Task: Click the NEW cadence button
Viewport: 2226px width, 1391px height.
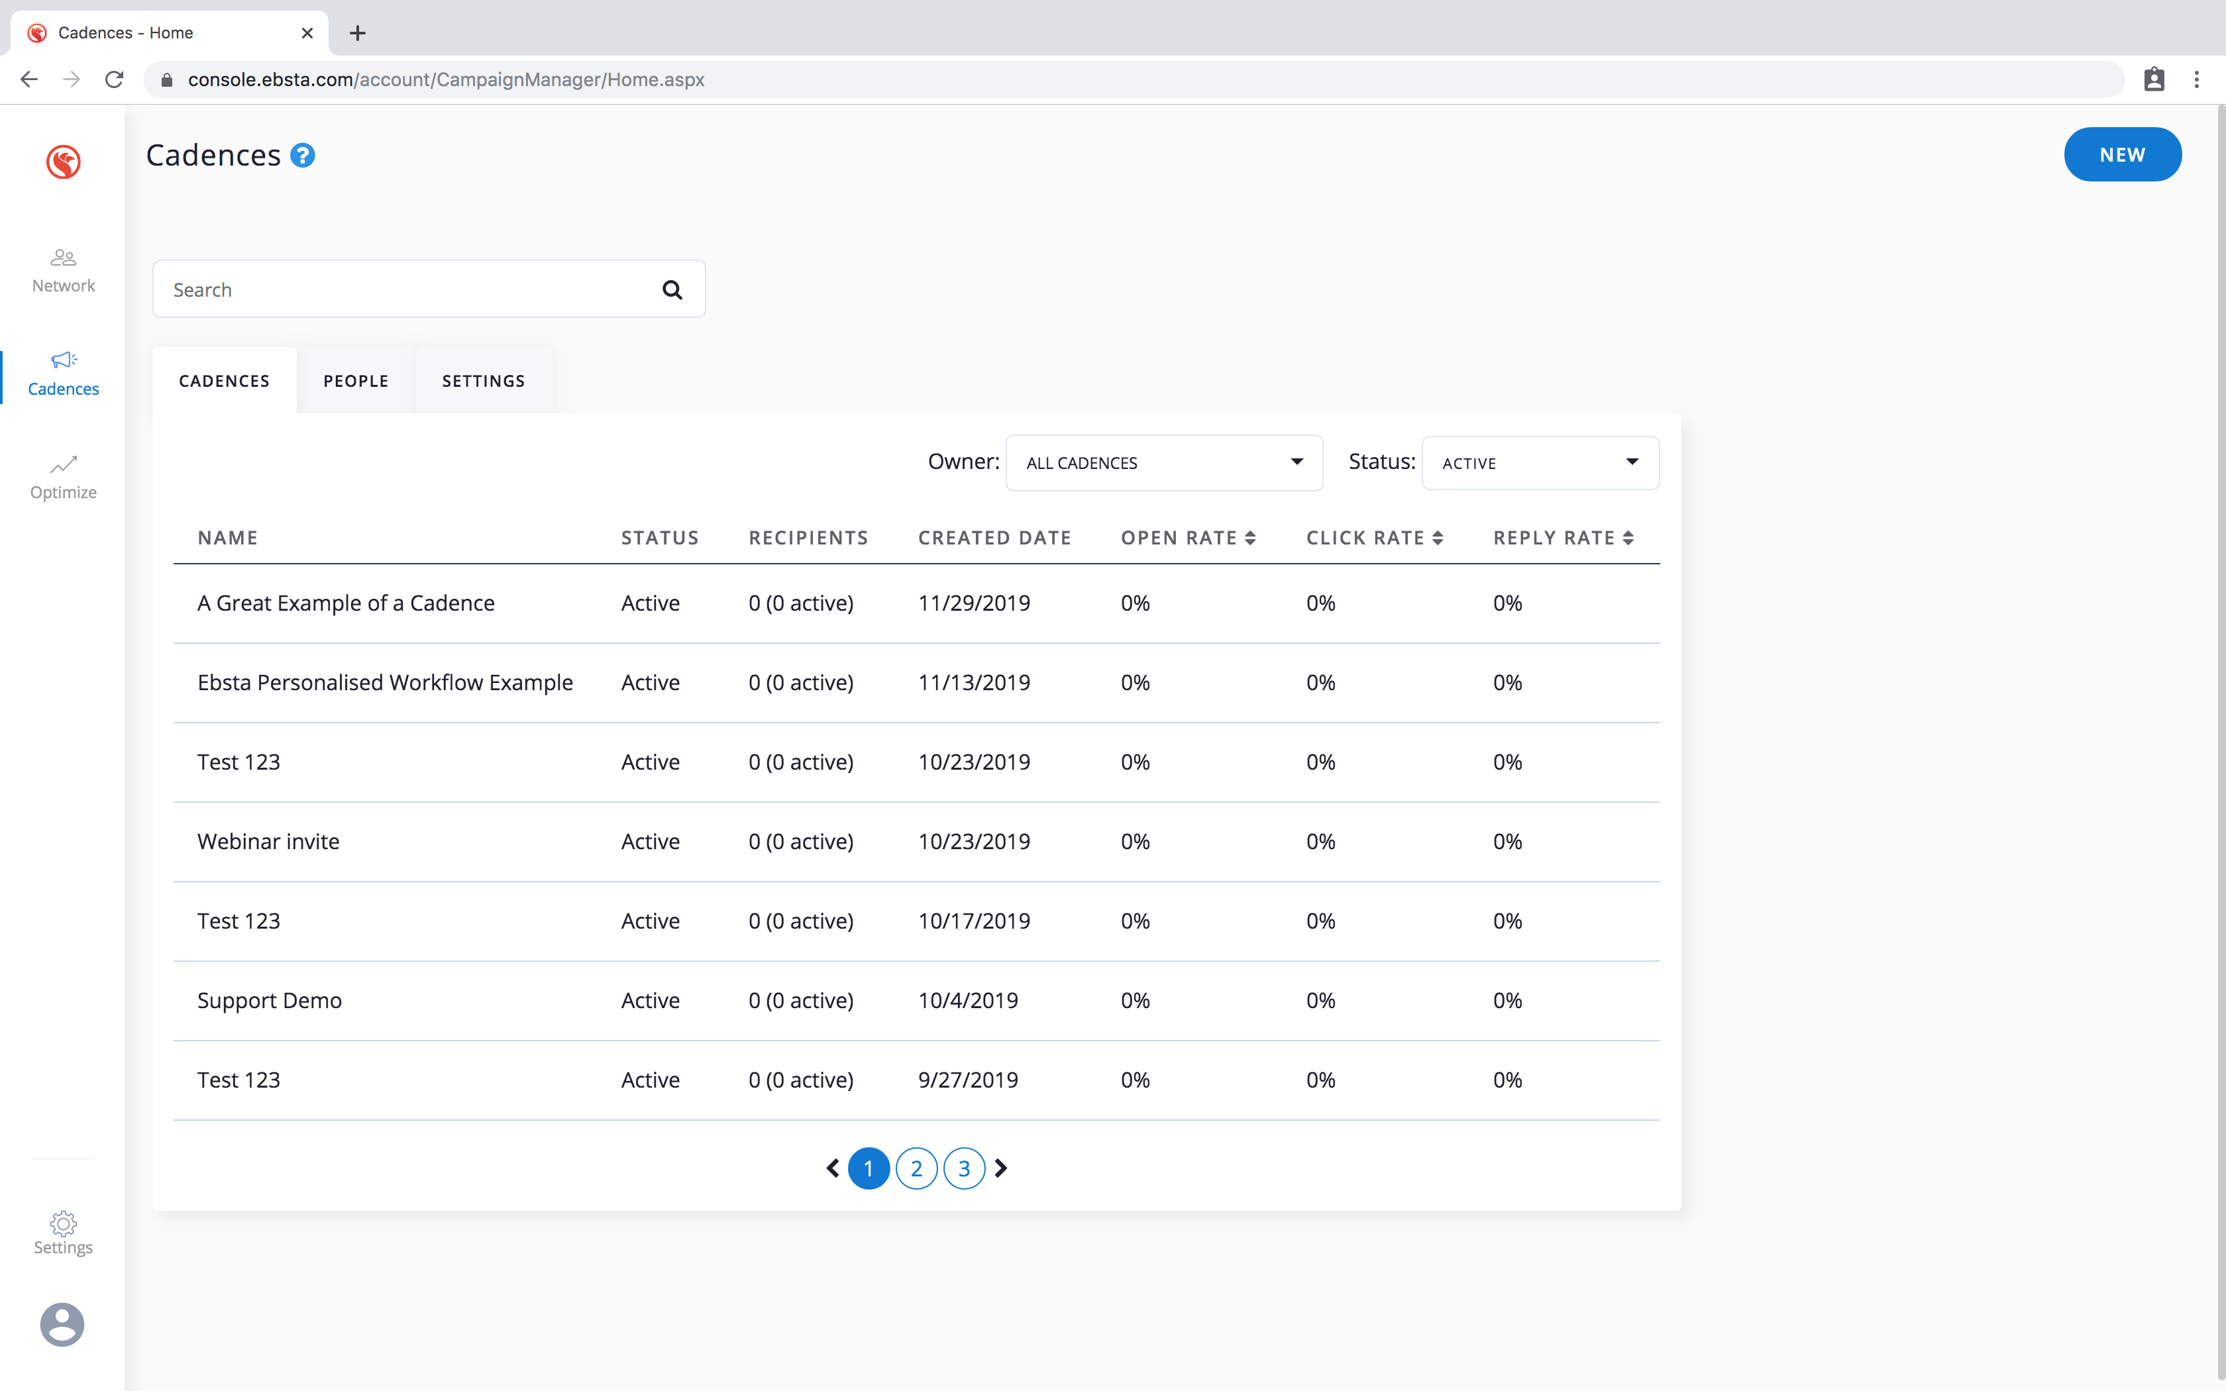Action: [2121, 154]
